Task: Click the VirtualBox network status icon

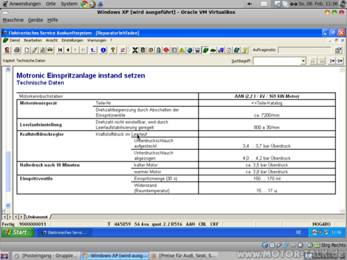Action: point(287,245)
